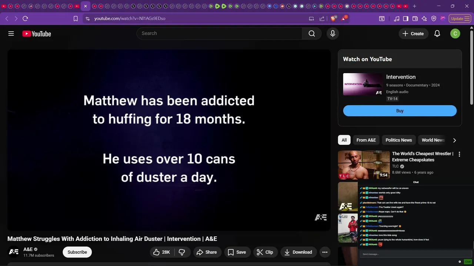Open The World's Cheapest Wrestler title
Image resolution: width=474 pixels, height=266 pixels.
[x=423, y=157]
